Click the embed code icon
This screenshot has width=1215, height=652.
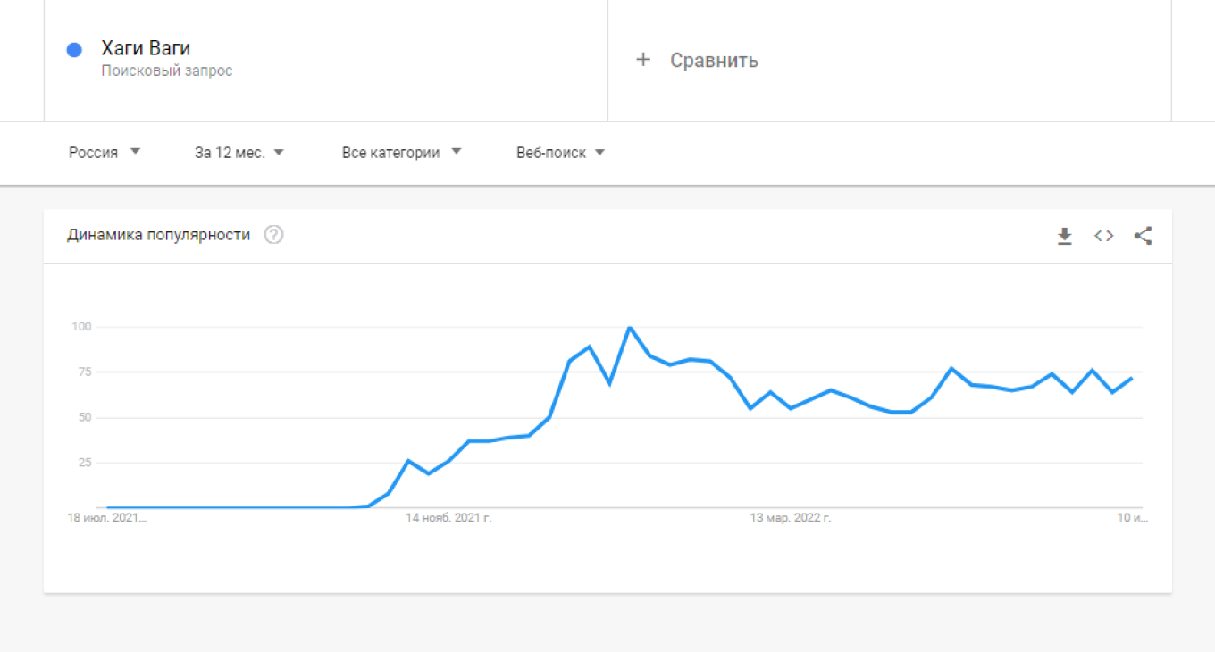pos(1104,236)
